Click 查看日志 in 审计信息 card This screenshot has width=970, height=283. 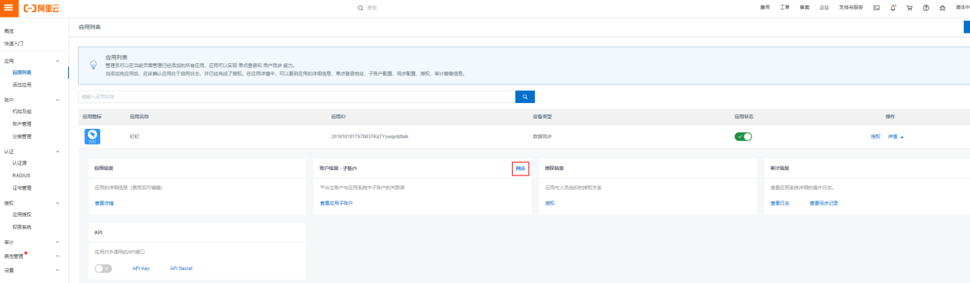pos(780,203)
